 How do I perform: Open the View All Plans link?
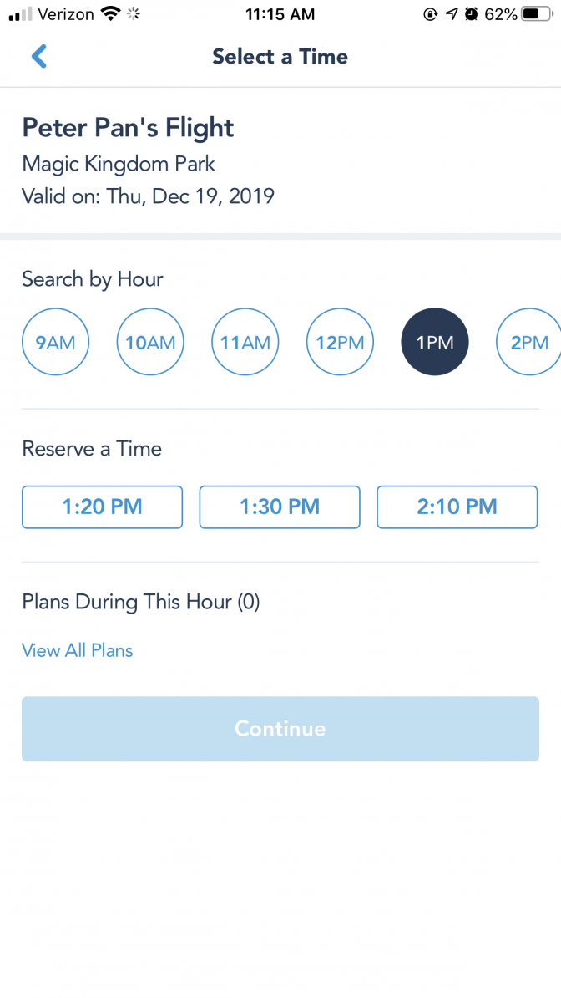[78, 650]
